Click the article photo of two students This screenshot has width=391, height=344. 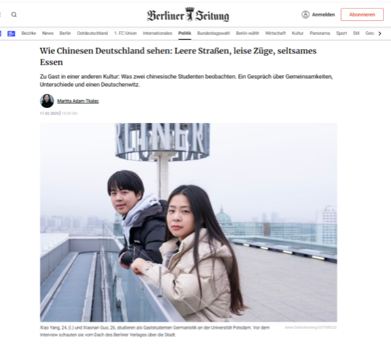tap(188, 222)
